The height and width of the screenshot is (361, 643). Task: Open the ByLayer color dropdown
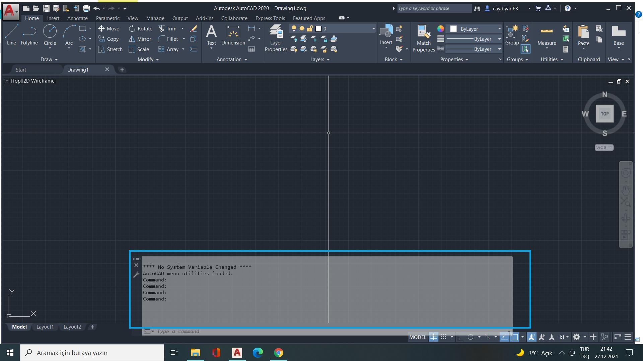coord(499,29)
